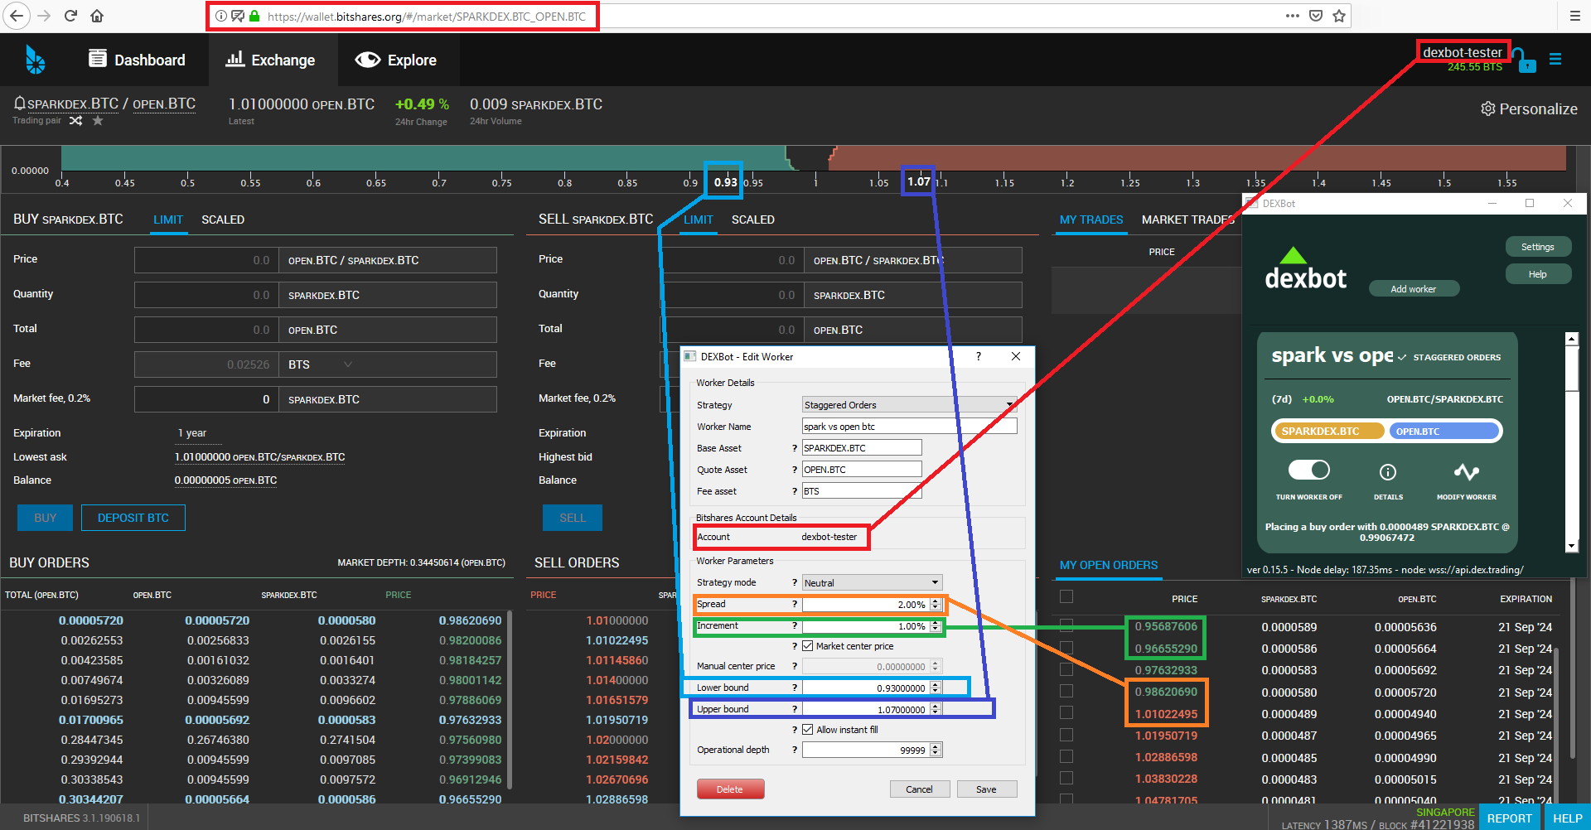Check the 1.01950719 open order checkbox
The width and height of the screenshot is (1591, 830).
1066,735
